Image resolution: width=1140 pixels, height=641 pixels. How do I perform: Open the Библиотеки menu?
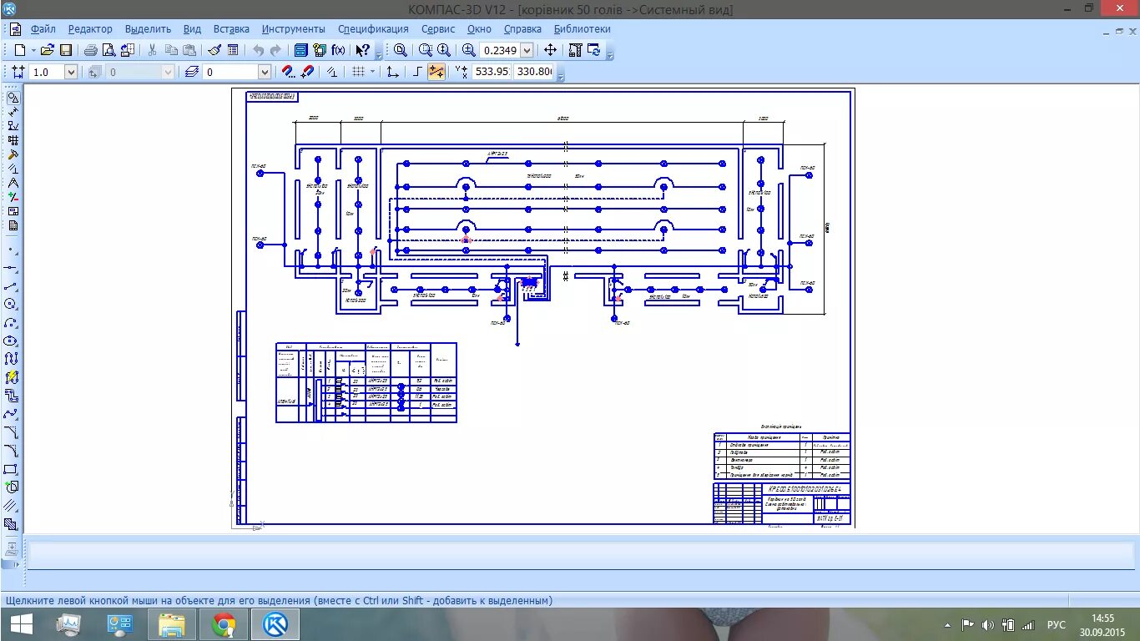[583, 28]
